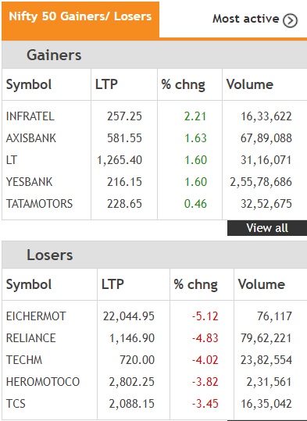Open the RELIANCE stock link
Image resolution: width=307 pixels, height=421 pixels.
click(30, 337)
